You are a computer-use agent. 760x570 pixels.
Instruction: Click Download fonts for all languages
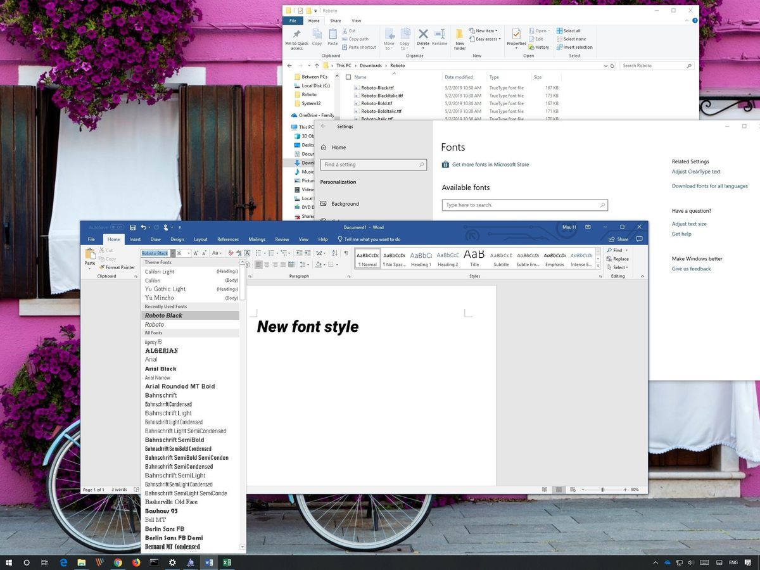[x=710, y=186]
